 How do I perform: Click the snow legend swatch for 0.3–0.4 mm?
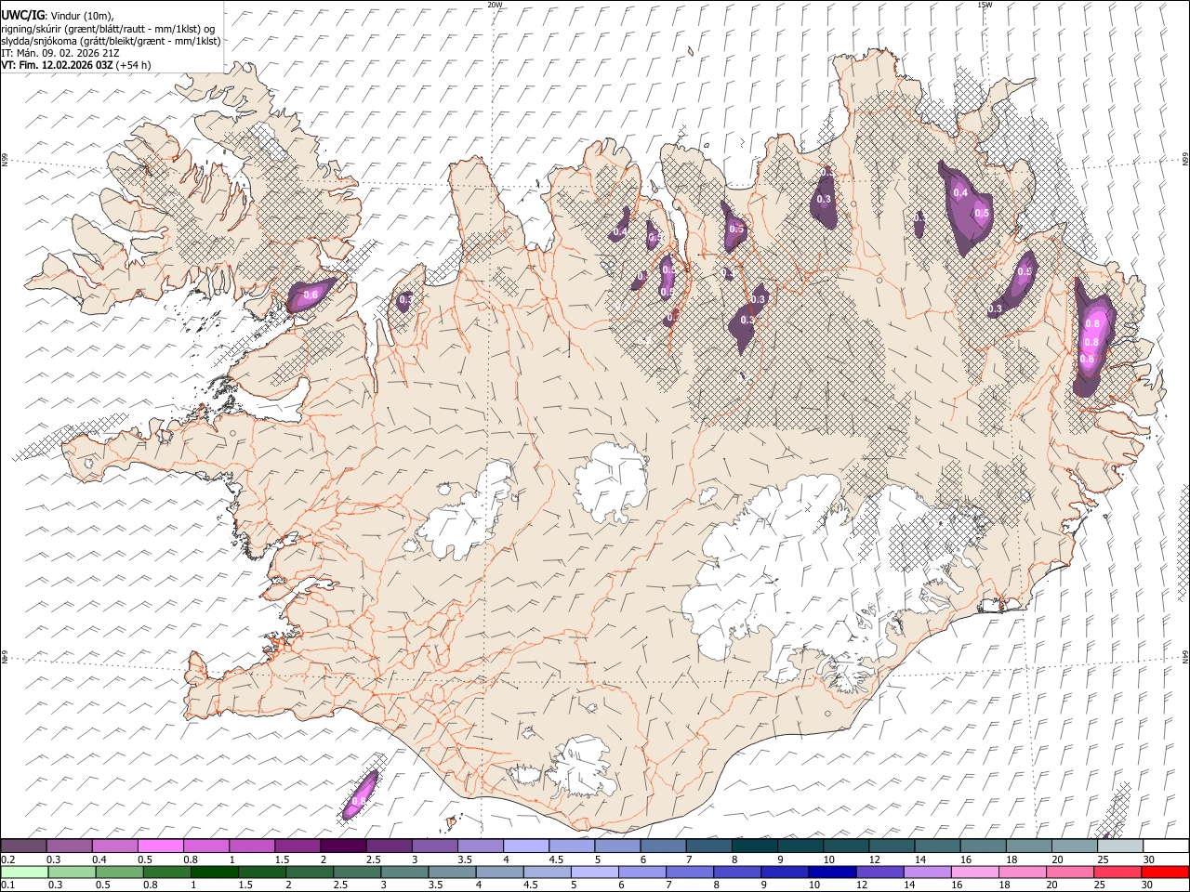(70, 846)
